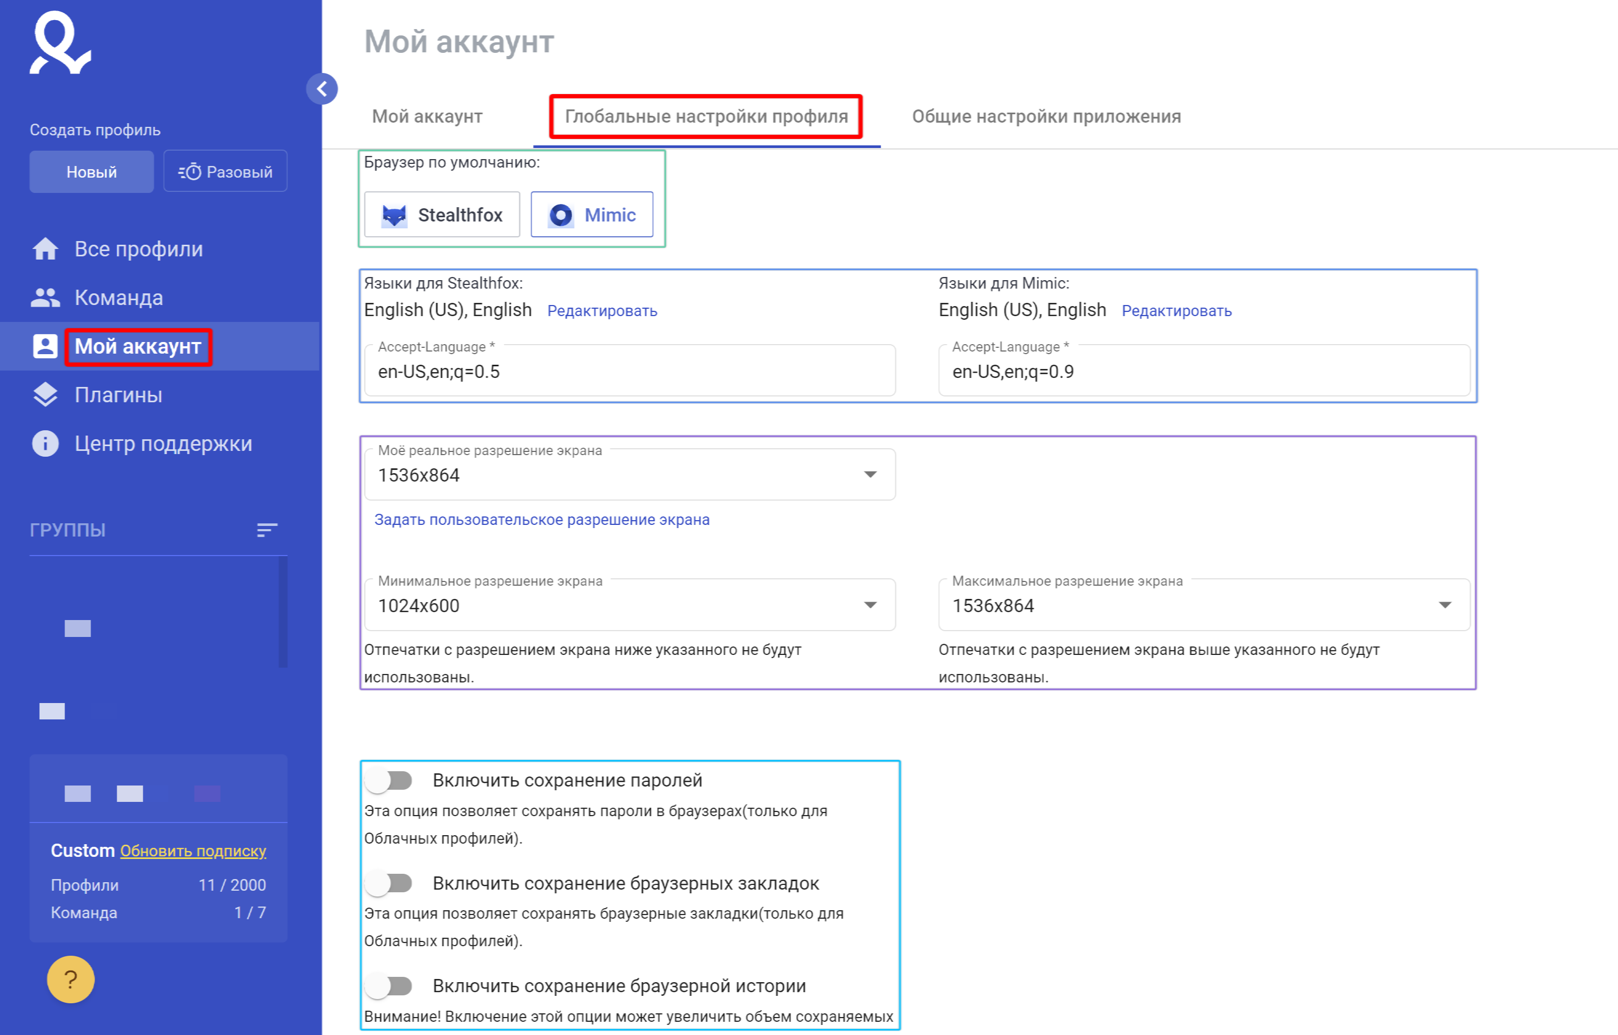Viewport: 1618px width, 1035px height.
Task: Switch to Общие настройки приложения tab
Action: (1046, 116)
